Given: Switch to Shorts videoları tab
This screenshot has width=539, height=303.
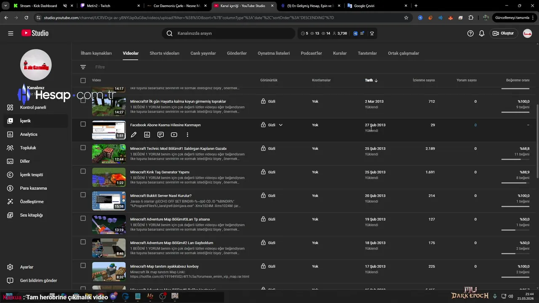Looking at the screenshot, I should click(x=164, y=53).
